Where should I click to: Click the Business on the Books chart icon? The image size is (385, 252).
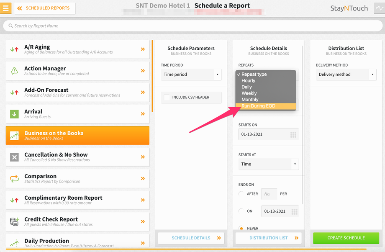[x=15, y=135]
